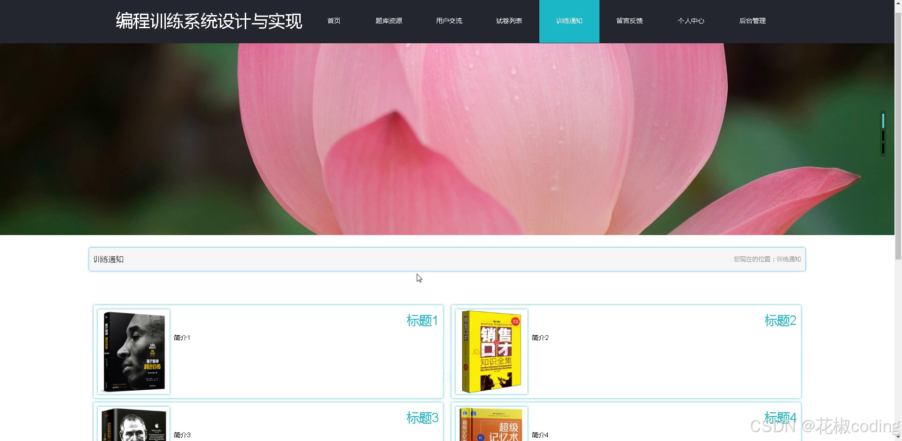This screenshot has height=441, width=902.
Task: Visit the 个人中心 personal center
Action: click(691, 21)
